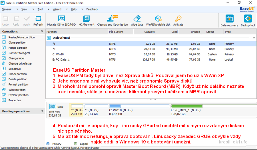Open the 4K Alignment tool
Image resolution: width=257 pixels, height=150 pixels.
pyautogui.click(x=86, y=19)
